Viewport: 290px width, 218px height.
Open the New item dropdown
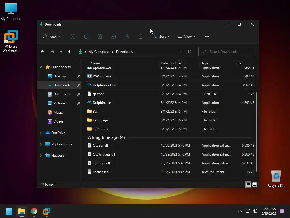(x=52, y=37)
